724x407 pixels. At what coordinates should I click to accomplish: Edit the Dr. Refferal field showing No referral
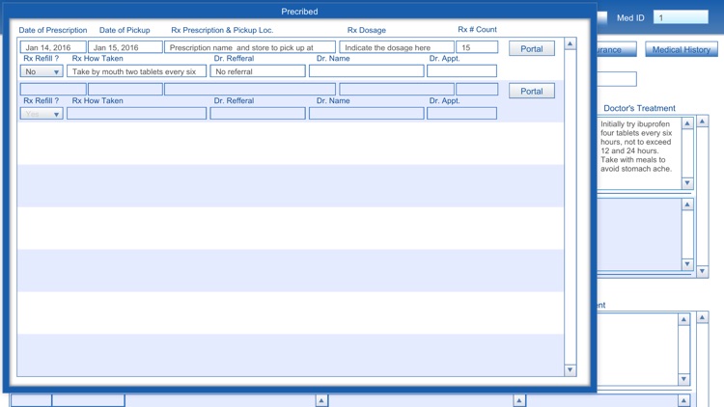click(x=257, y=71)
